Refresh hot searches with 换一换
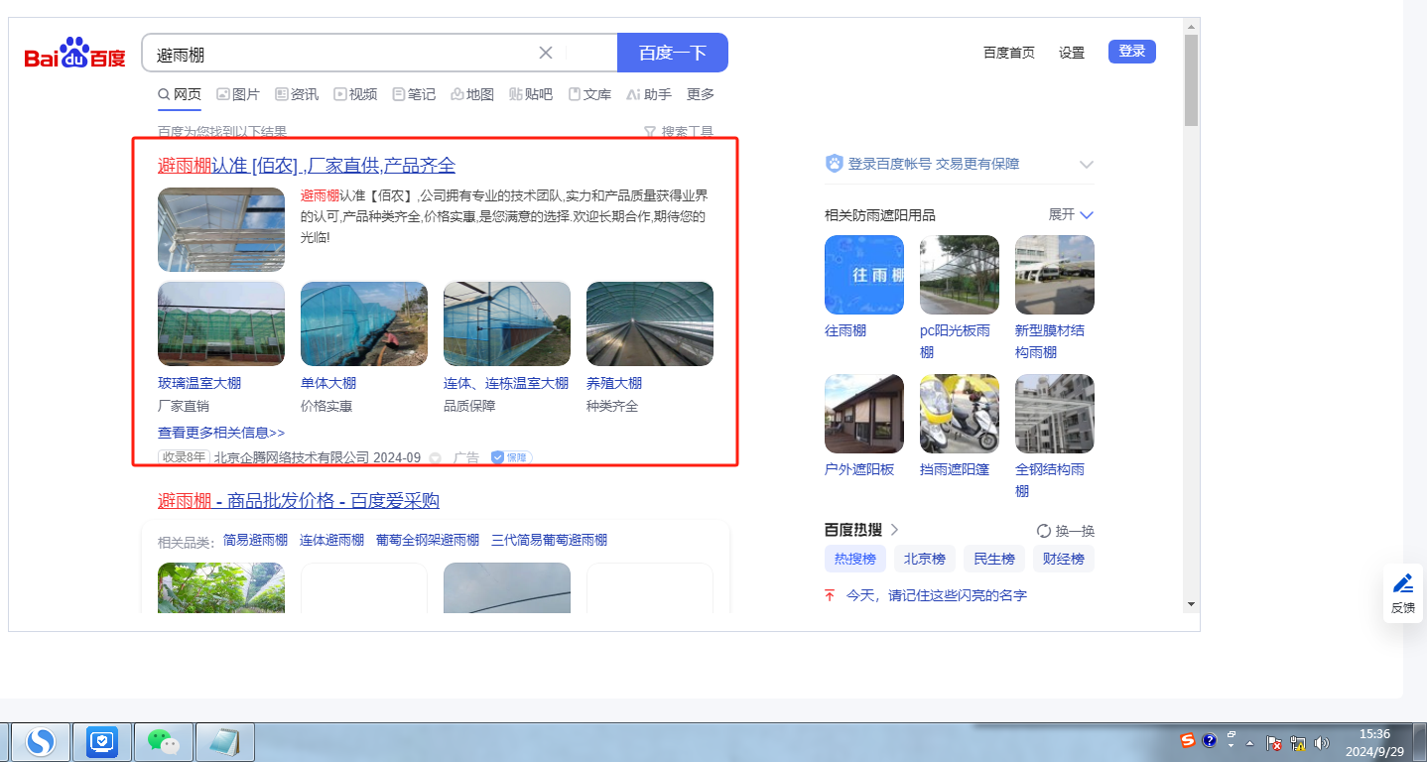Screen dimensions: 1427x762 pos(1066,531)
